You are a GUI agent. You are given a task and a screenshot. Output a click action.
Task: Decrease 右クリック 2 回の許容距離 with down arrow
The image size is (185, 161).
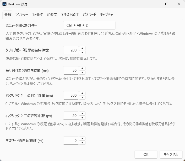tap(82, 118)
